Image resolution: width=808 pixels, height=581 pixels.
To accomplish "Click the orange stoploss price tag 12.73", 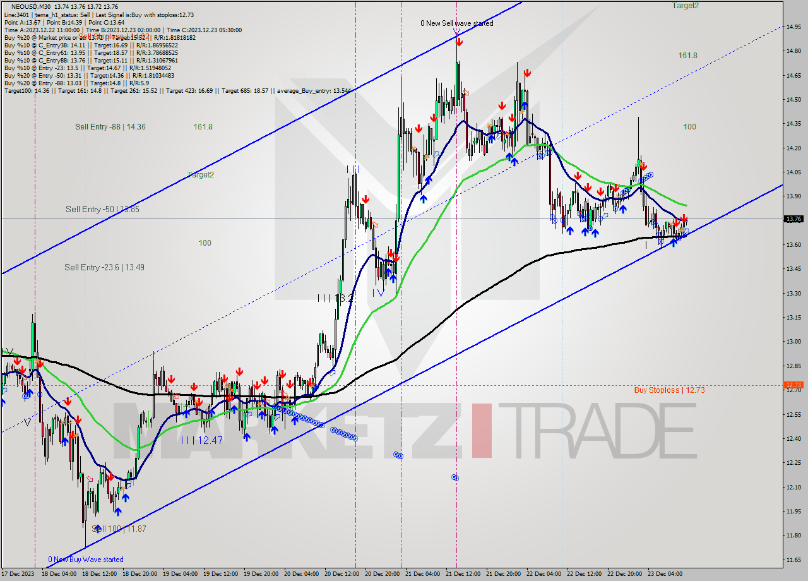I will click(793, 385).
